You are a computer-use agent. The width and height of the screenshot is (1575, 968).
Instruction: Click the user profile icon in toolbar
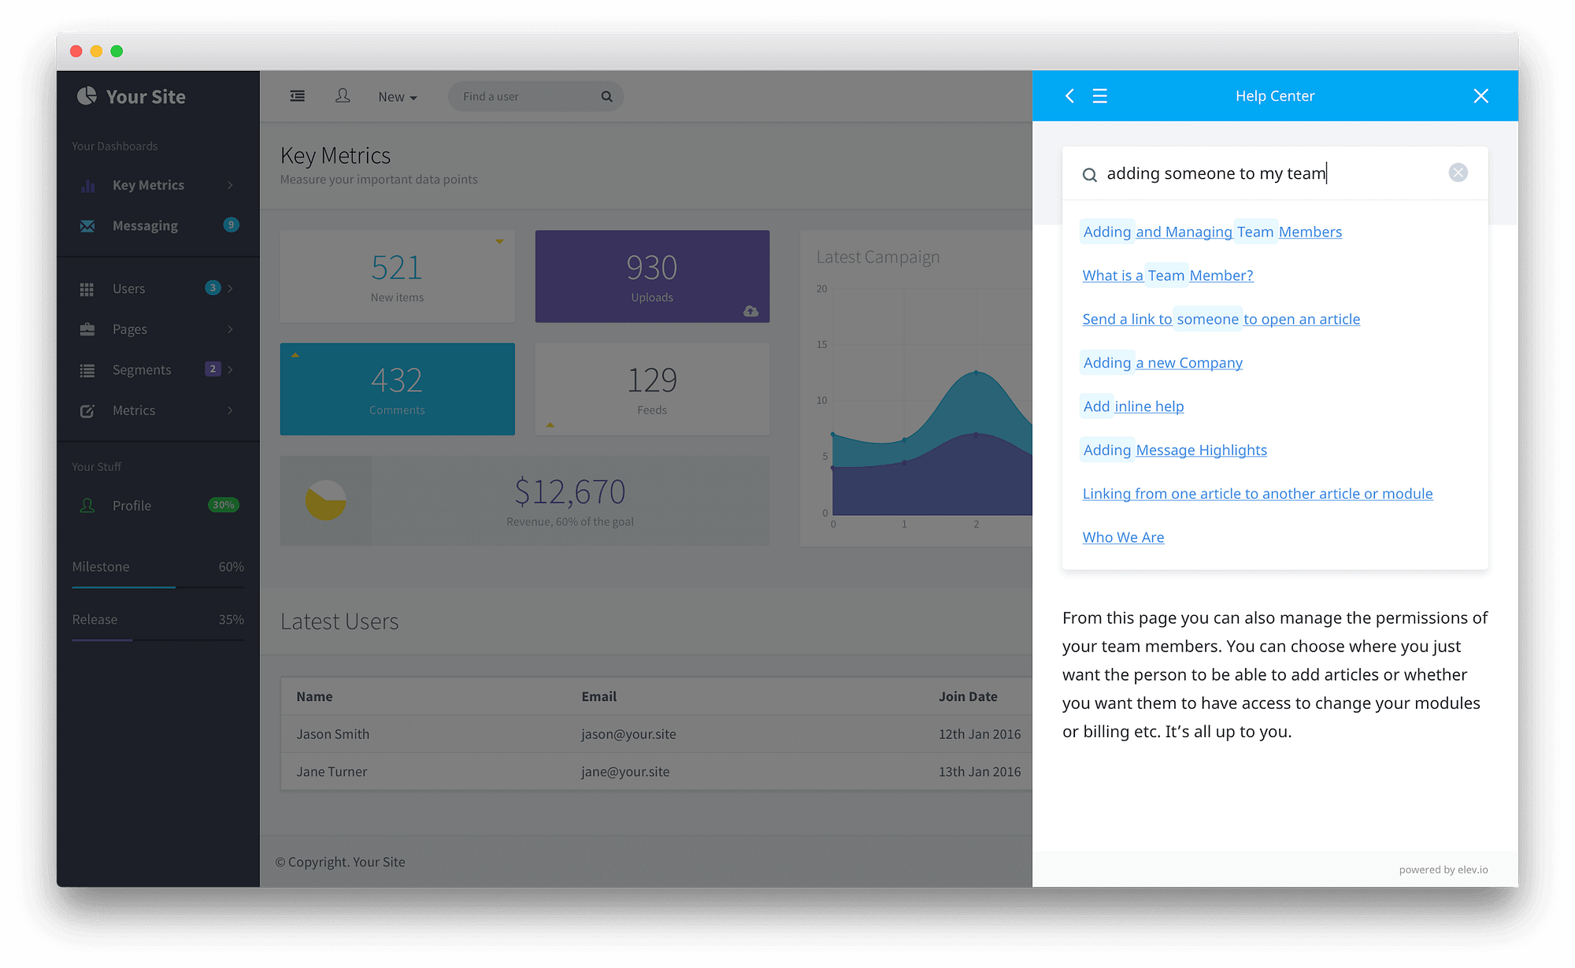pyautogui.click(x=343, y=96)
